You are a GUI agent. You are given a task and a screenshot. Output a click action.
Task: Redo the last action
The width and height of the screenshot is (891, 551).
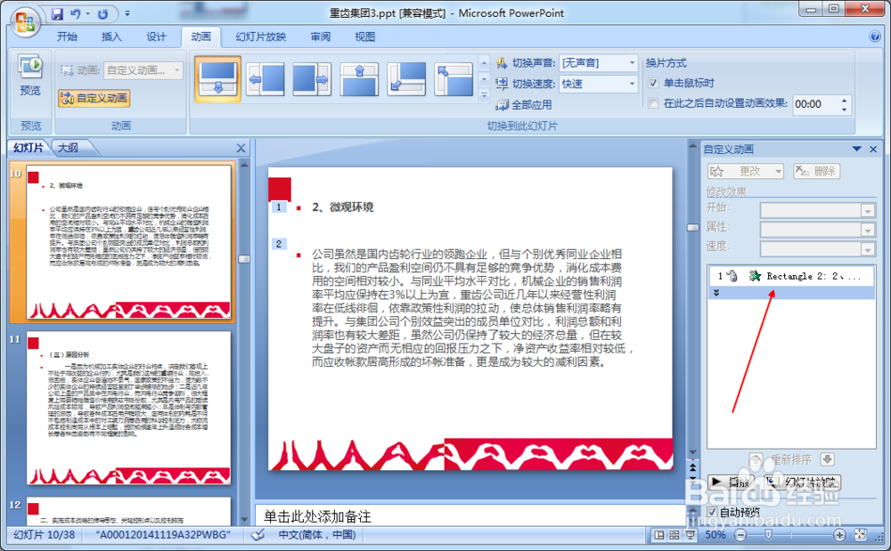point(102,13)
